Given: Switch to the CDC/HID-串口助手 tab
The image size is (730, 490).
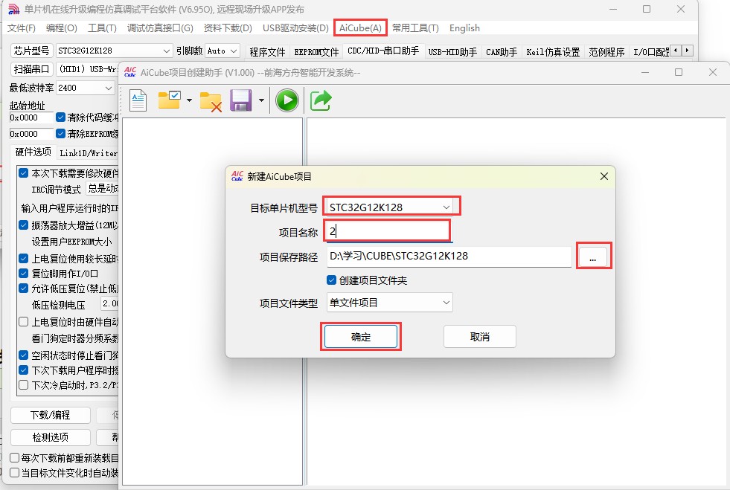Looking at the screenshot, I should [x=383, y=51].
